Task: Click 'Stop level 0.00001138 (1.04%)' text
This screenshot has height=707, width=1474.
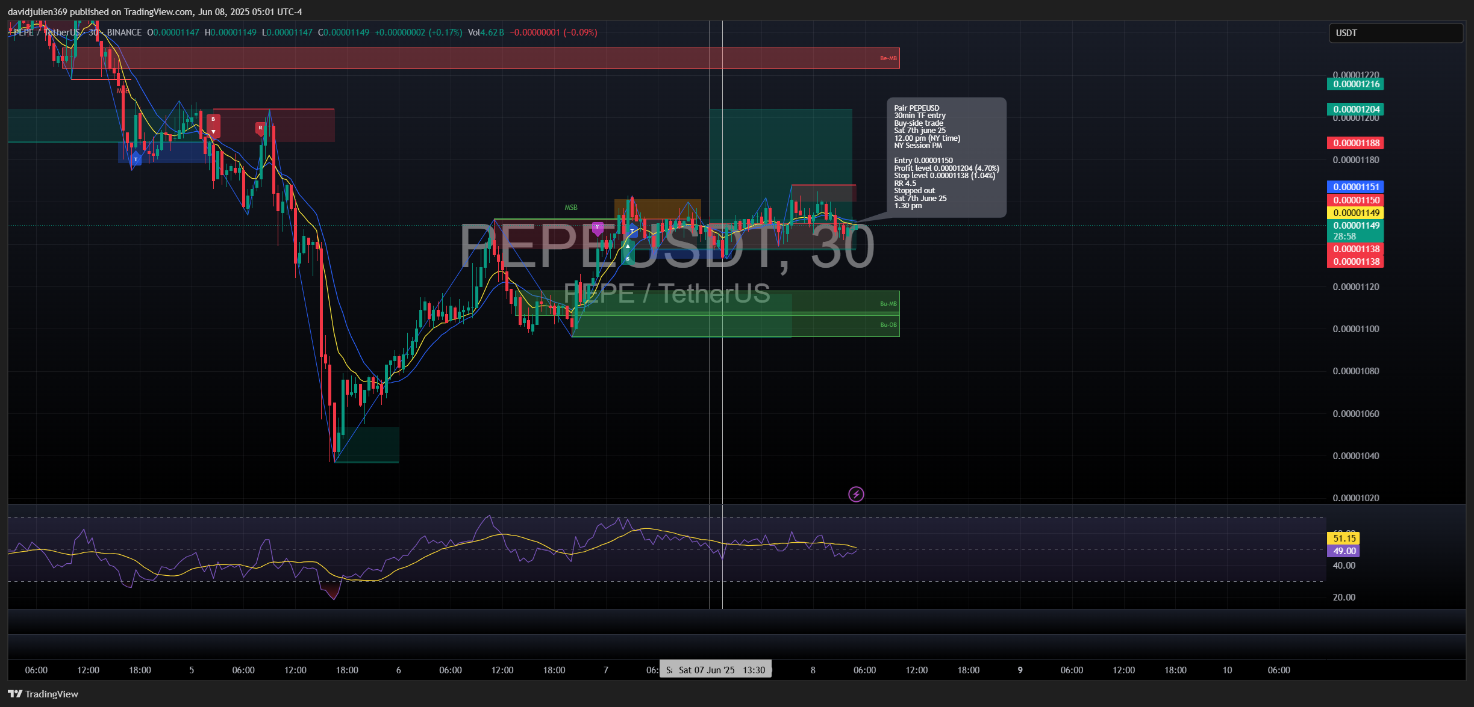Action: pyautogui.click(x=945, y=176)
